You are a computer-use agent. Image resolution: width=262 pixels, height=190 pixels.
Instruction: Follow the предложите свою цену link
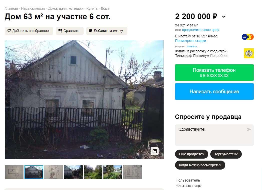pyautogui.click(x=201, y=30)
